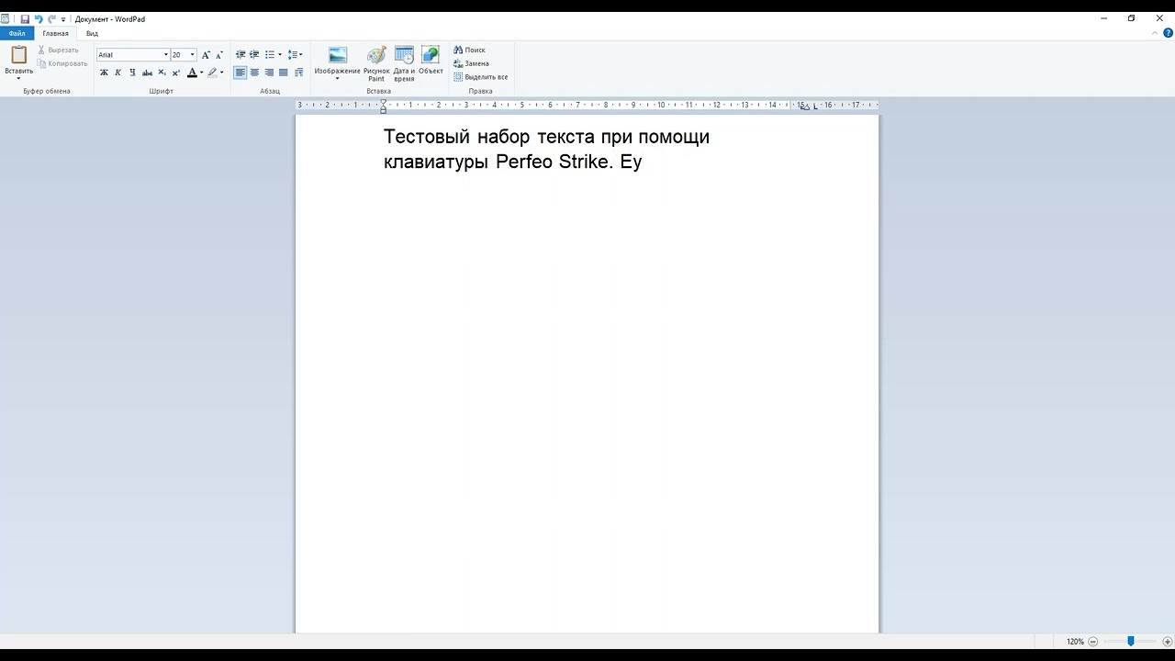
Task: Increase font size with grow icon
Action: click(206, 55)
